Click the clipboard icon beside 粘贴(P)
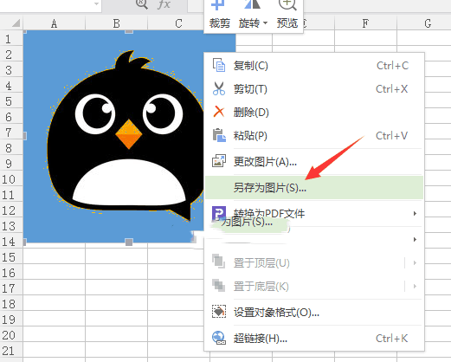This screenshot has width=451, height=362. (219, 135)
